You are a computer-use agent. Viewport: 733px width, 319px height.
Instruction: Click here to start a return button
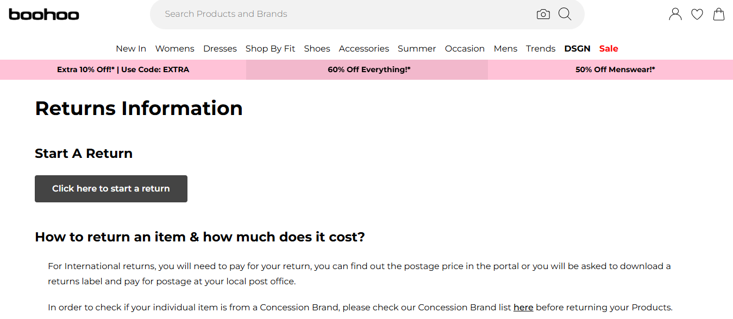(111, 189)
